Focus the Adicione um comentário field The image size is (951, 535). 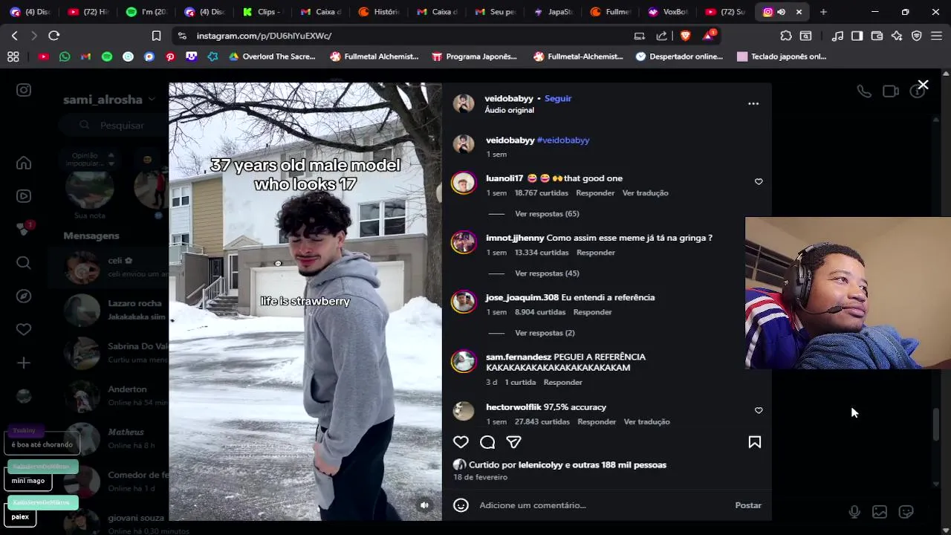[x=602, y=505]
